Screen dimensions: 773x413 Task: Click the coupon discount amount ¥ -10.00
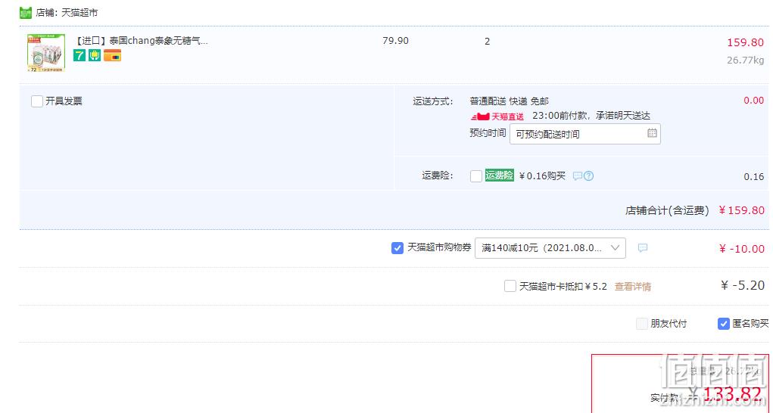pos(741,249)
